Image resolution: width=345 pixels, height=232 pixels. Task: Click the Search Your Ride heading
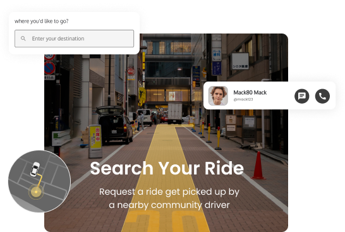[167, 168]
